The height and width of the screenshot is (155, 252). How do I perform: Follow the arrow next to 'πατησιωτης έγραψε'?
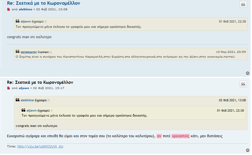click(x=51, y=52)
